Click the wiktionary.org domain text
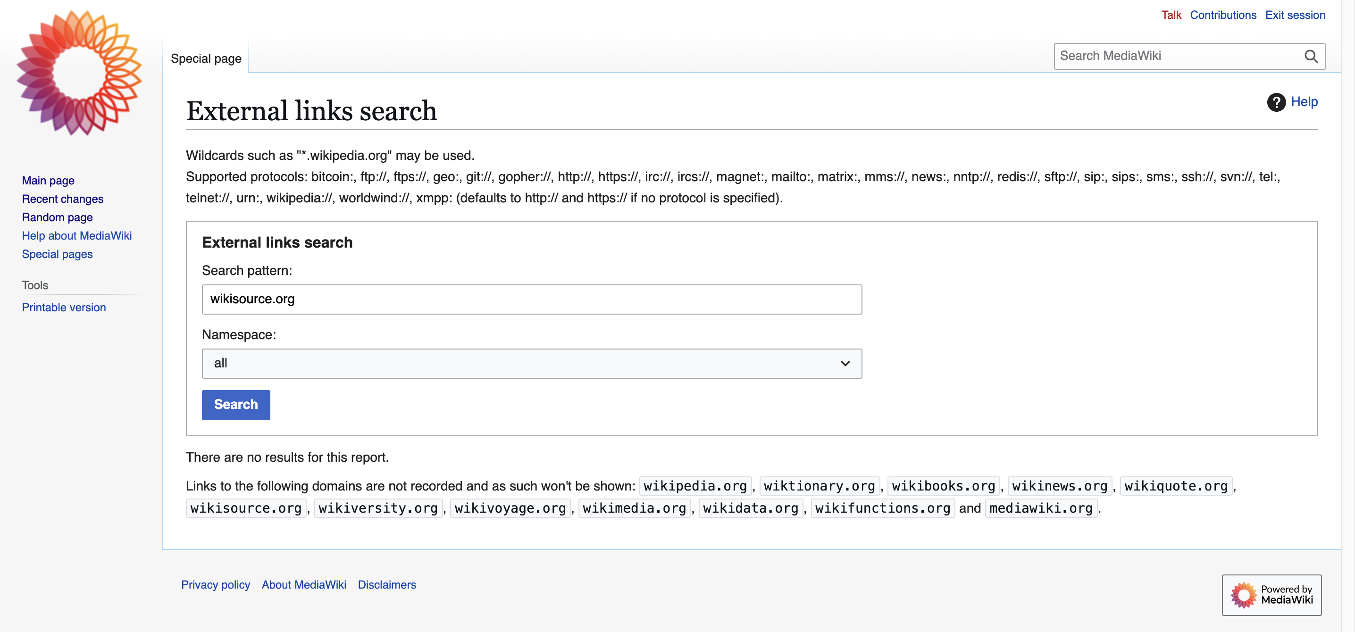The image size is (1355, 632). click(819, 486)
